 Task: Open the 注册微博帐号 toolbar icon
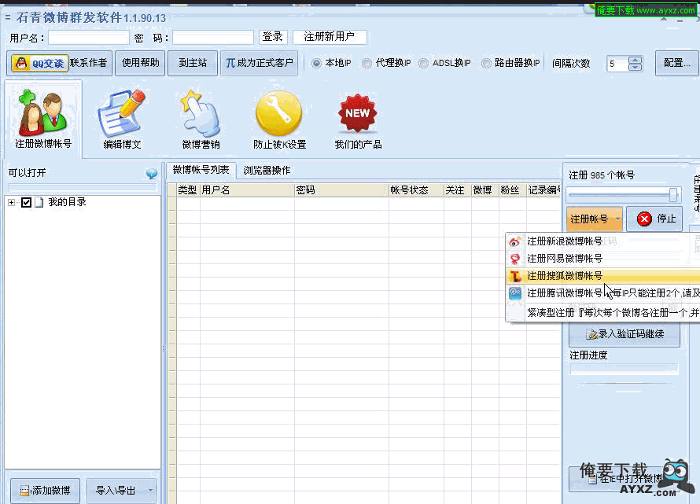coord(42,119)
